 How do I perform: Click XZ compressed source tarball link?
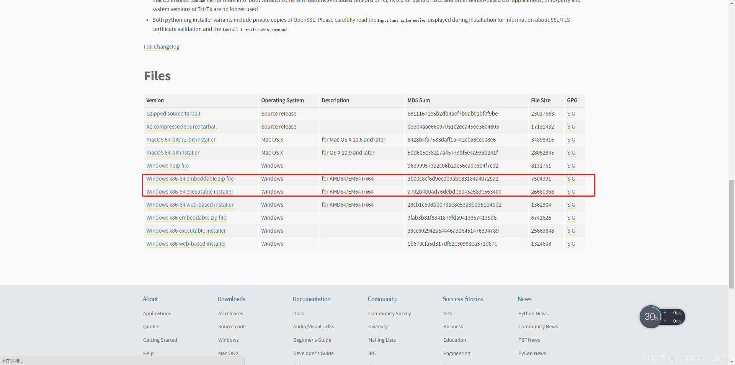pyautogui.click(x=181, y=127)
